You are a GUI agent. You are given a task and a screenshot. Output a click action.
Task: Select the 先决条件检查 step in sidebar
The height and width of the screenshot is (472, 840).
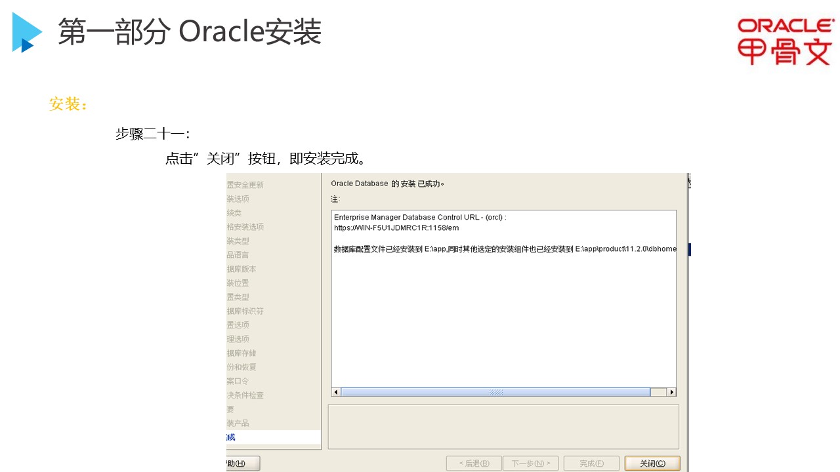[245, 395]
